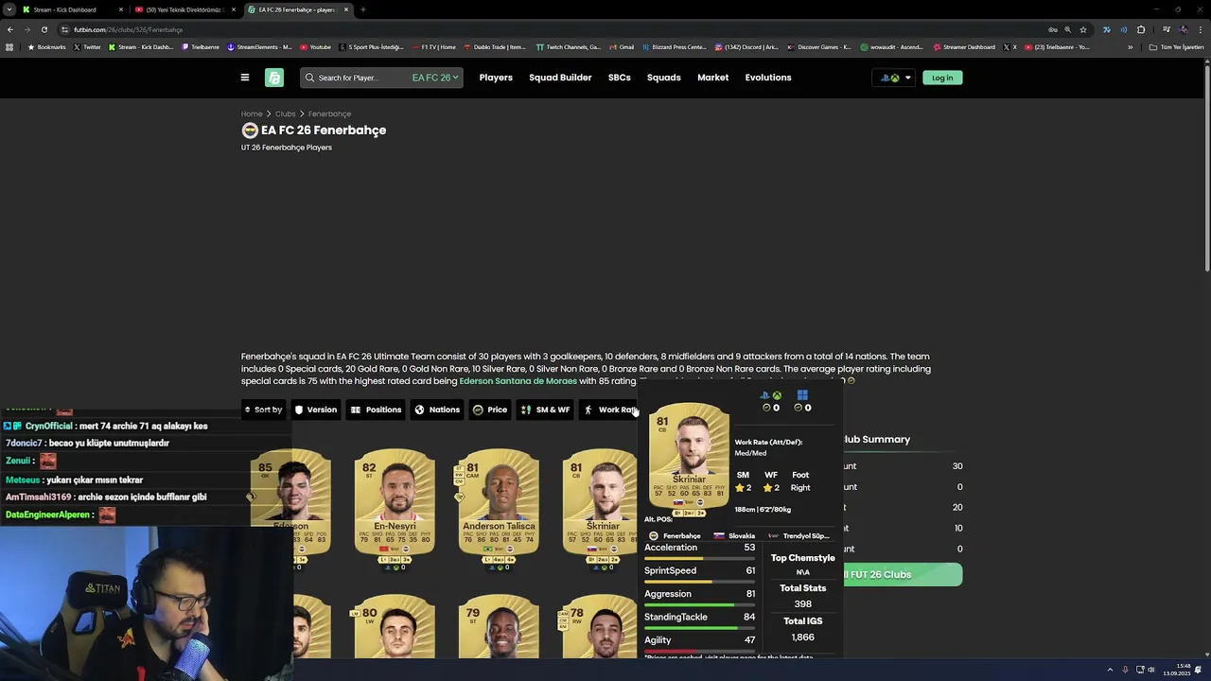Open the F1 TV | Home bookmark
Screen dimensions: 1211x681
pos(433,47)
